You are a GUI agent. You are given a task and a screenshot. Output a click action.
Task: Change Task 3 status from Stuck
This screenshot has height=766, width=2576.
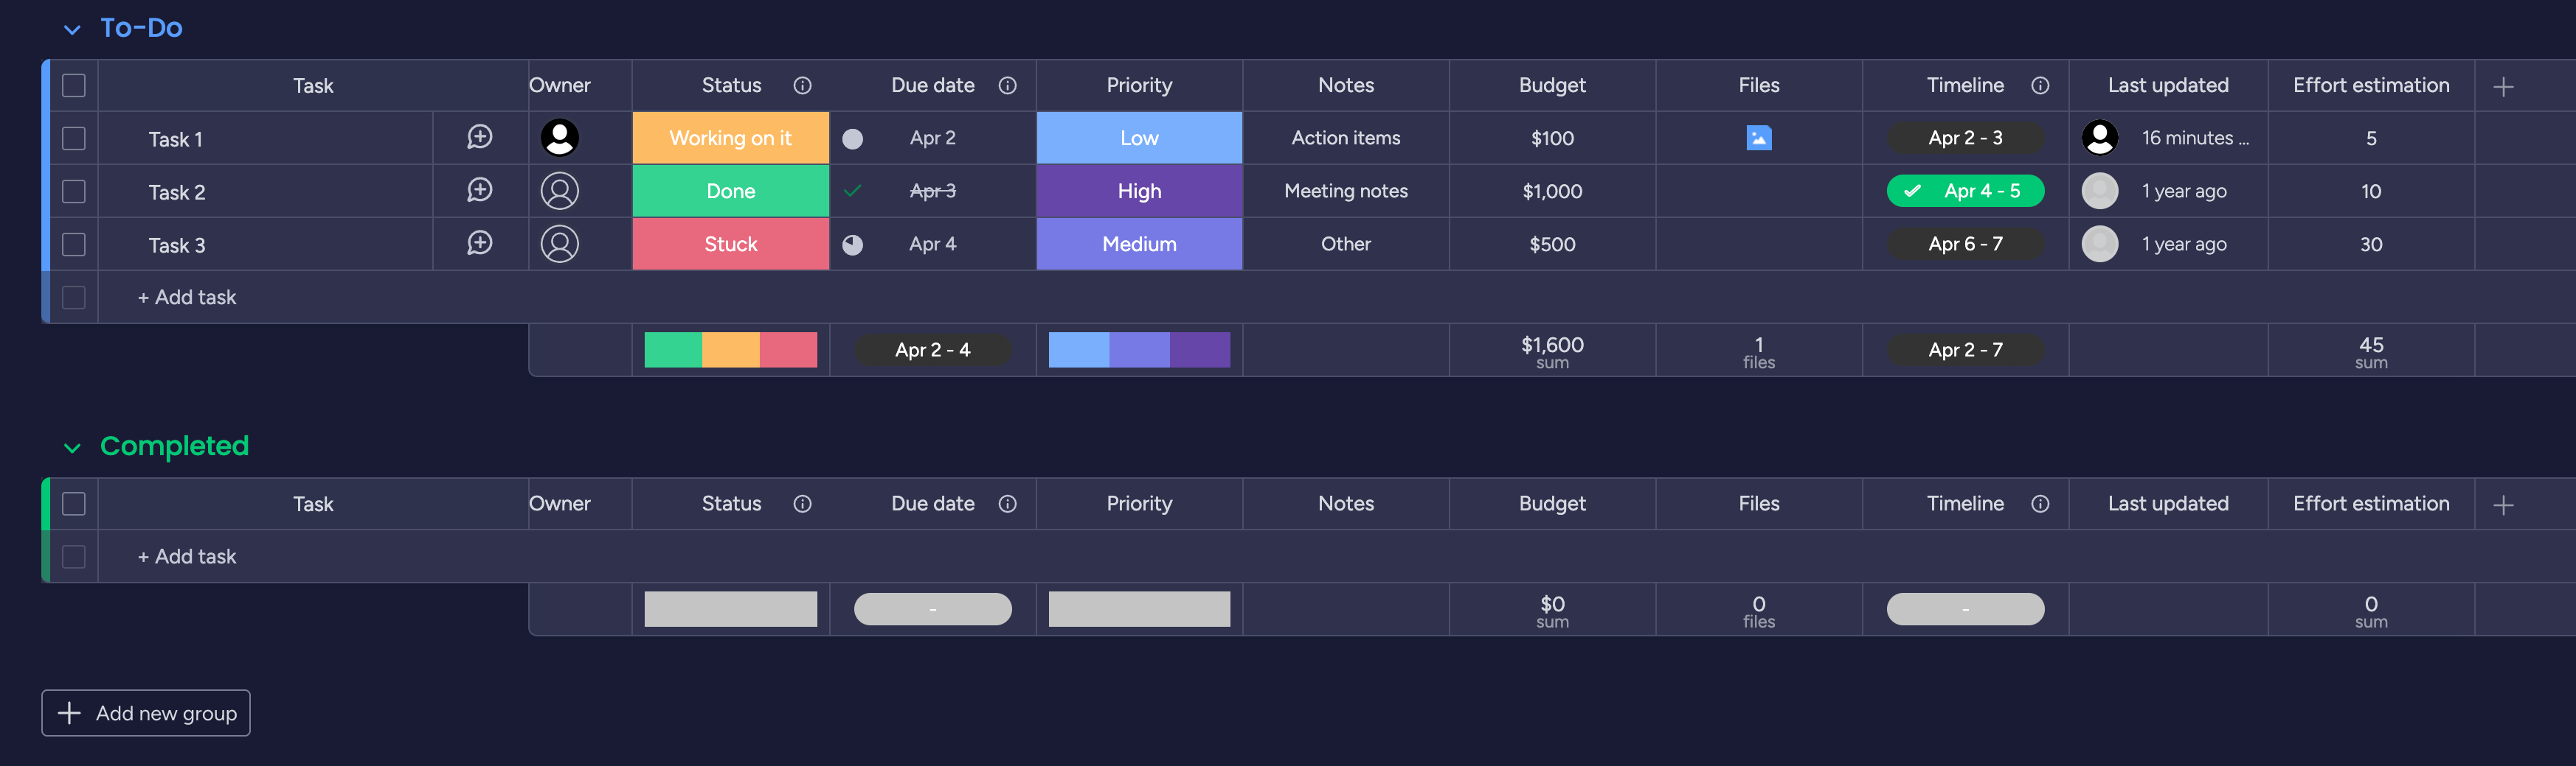pyautogui.click(x=731, y=244)
